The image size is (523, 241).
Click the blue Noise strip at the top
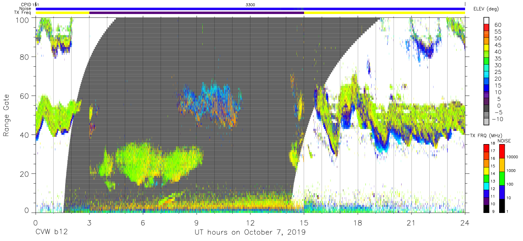click(250, 9)
